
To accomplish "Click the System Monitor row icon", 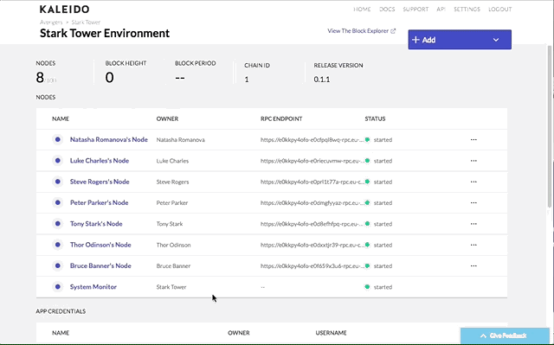I will [57, 287].
